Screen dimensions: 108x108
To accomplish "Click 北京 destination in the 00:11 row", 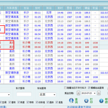I will pyautogui.click(x=49, y=13).
